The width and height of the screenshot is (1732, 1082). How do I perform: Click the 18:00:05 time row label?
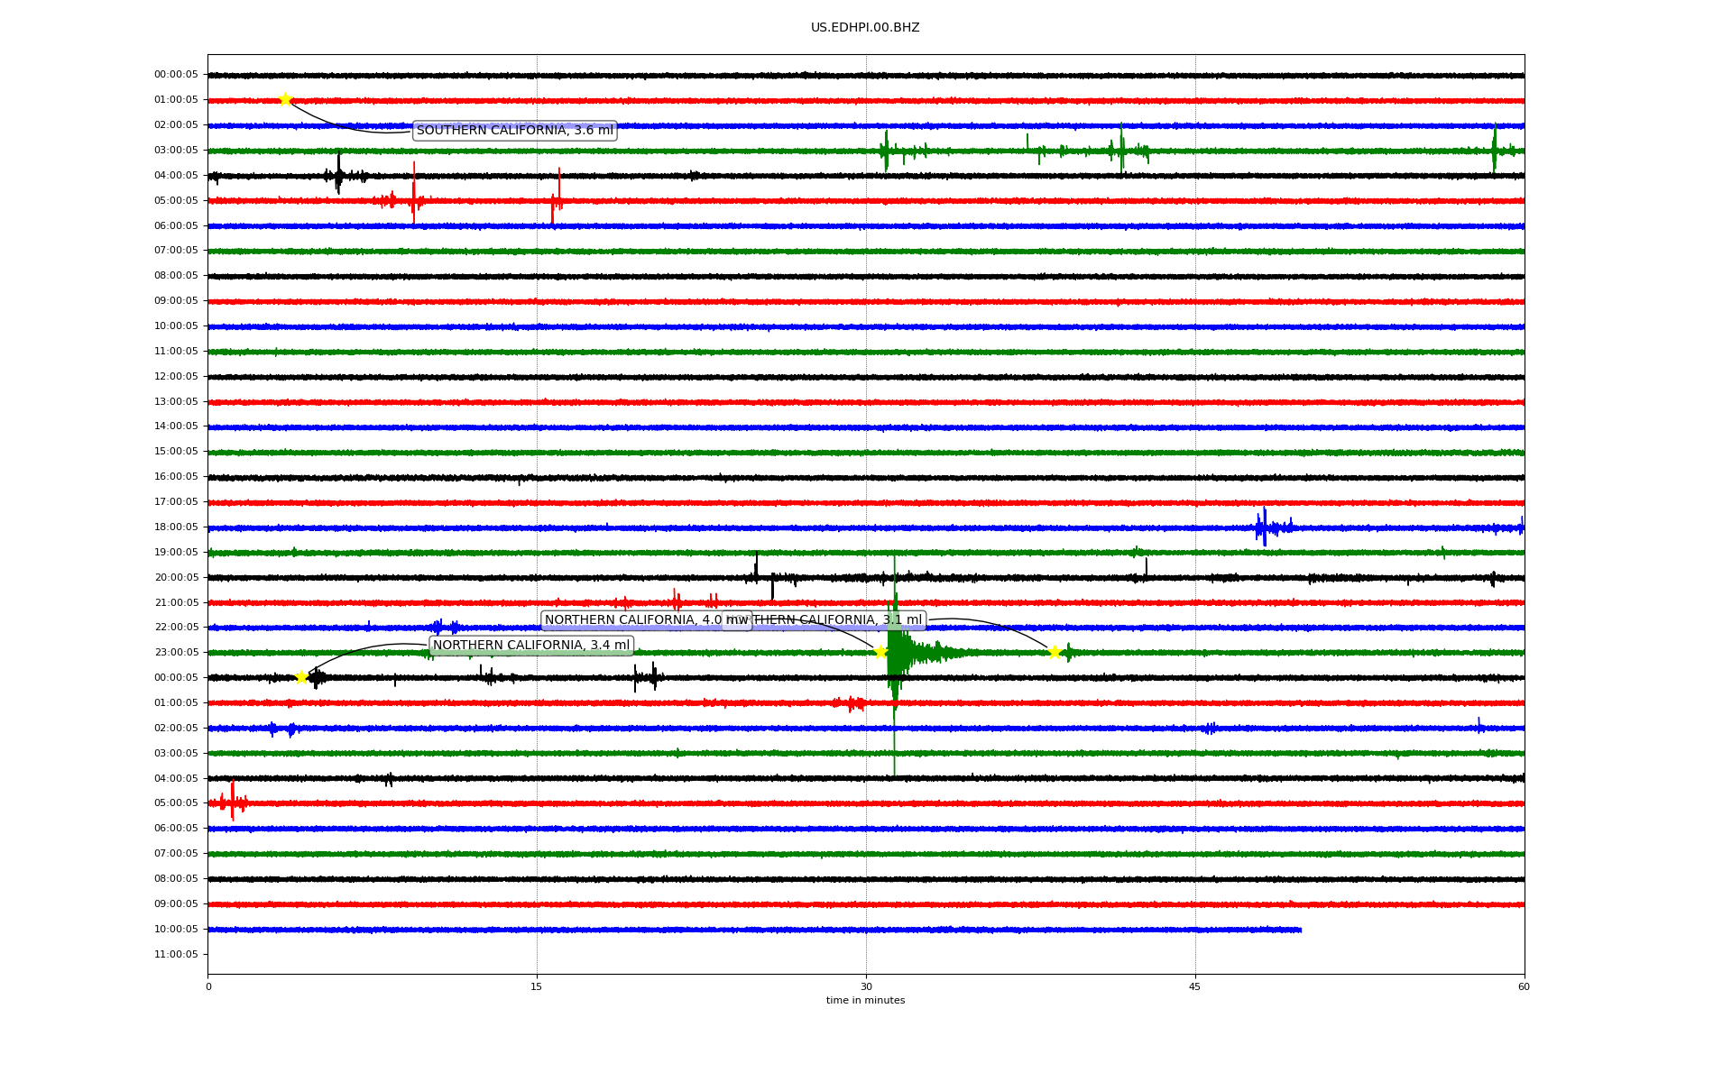click(176, 527)
